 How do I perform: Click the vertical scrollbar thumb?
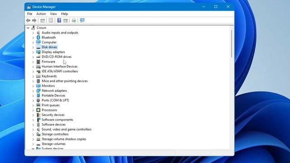(232, 43)
